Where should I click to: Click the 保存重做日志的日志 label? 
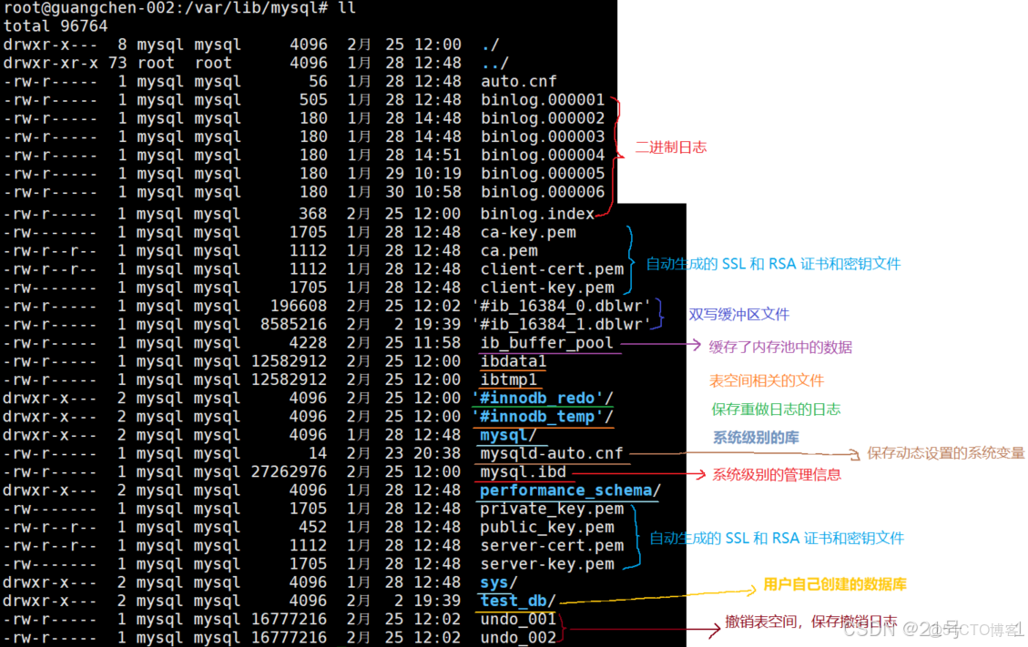point(776,409)
